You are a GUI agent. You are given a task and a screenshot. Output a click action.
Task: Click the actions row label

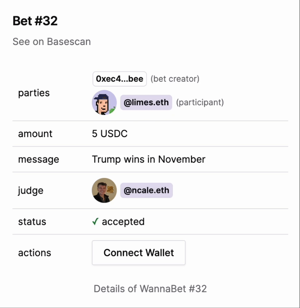click(x=34, y=253)
